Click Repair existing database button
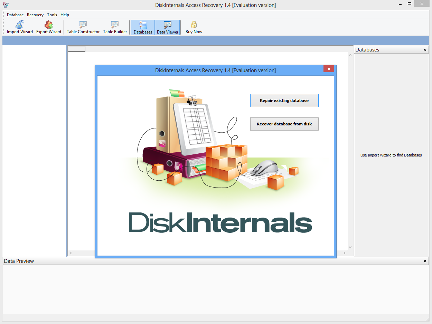 coord(284,101)
